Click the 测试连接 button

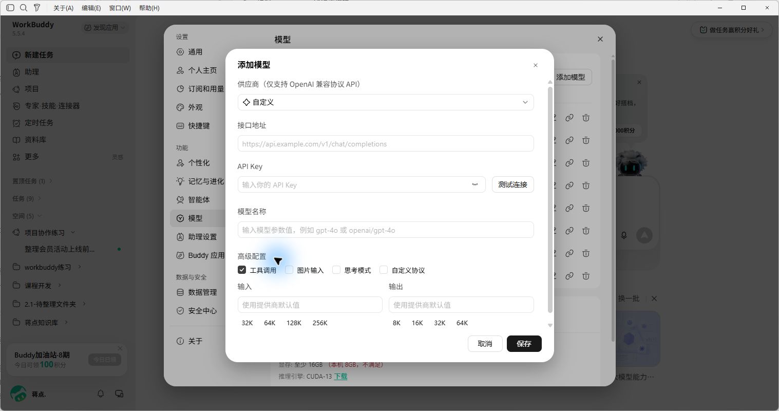(x=513, y=184)
